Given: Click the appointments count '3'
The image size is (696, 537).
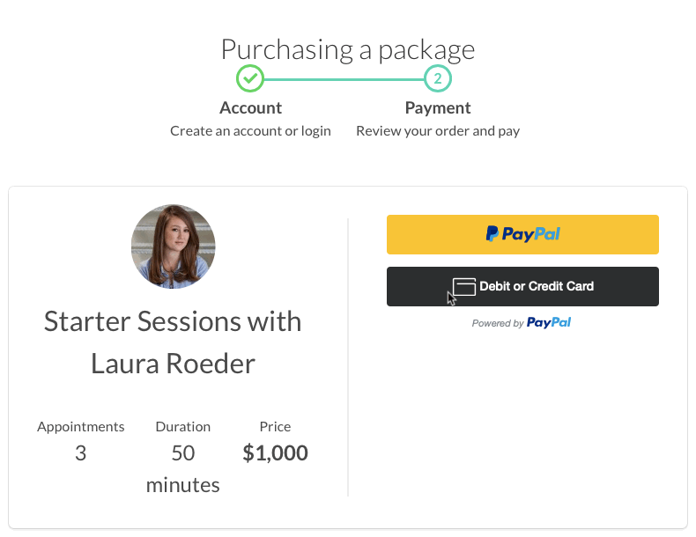Looking at the screenshot, I should click(x=81, y=454).
